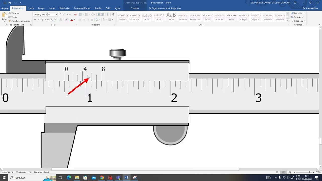Viewport: 322px width, 181px height.
Task: Decrease the paragraph indent
Action: coord(99,15)
